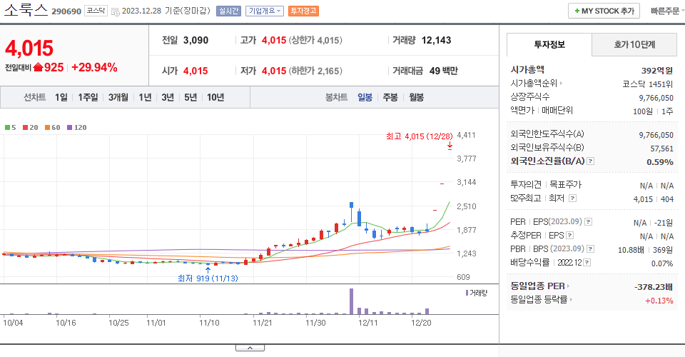This screenshot has height=357, width=685.
Task: Click the current price 4,015 in large red
Action: click(x=29, y=48)
